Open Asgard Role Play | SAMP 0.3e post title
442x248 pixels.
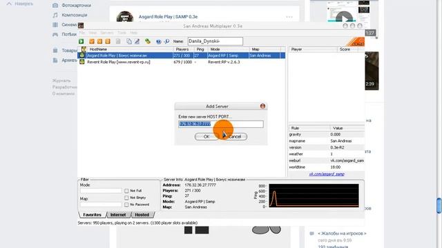pos(168,17)
